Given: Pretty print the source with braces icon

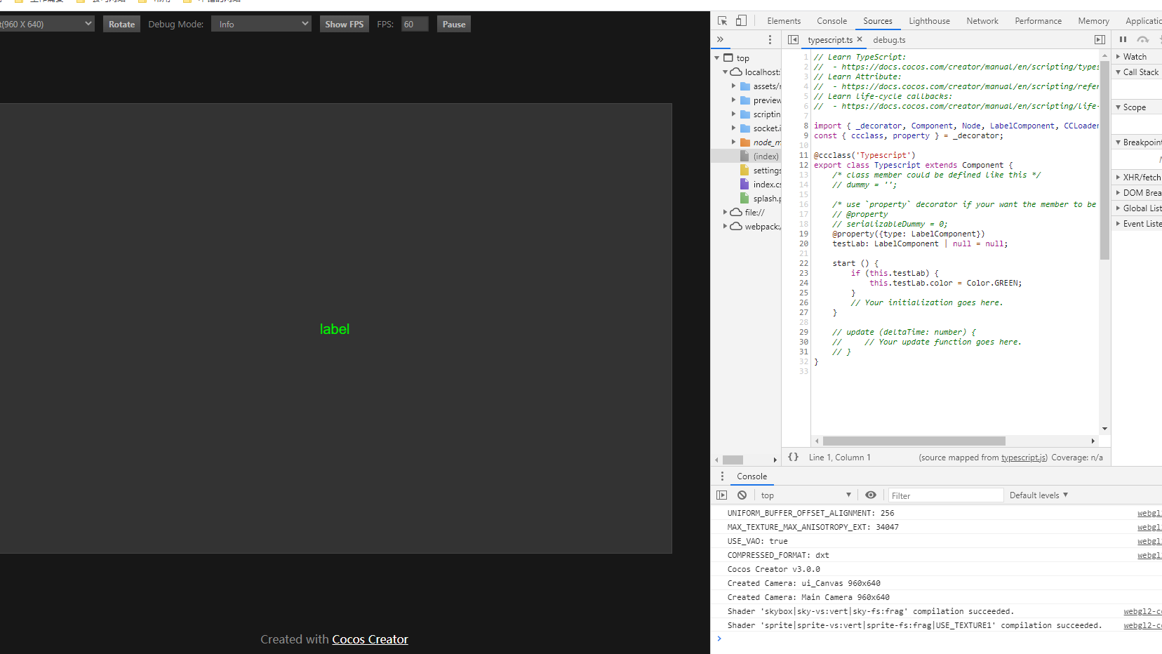Looking at the screenshot, I should [x=793, y=457].
